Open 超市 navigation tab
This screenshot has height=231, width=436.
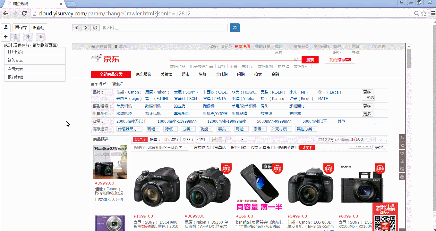(185, 74)
